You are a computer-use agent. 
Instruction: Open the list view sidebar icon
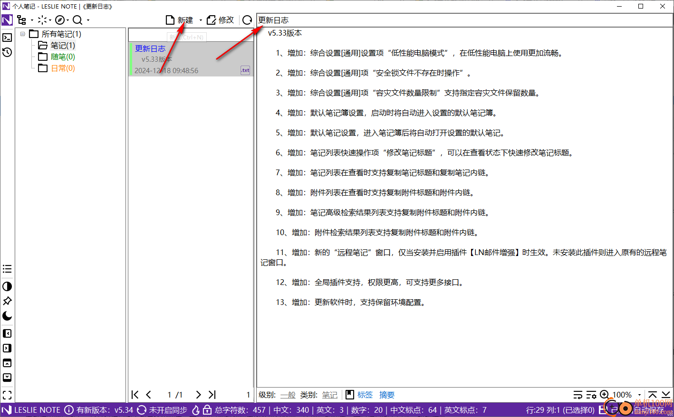click(x=7, y=269)
